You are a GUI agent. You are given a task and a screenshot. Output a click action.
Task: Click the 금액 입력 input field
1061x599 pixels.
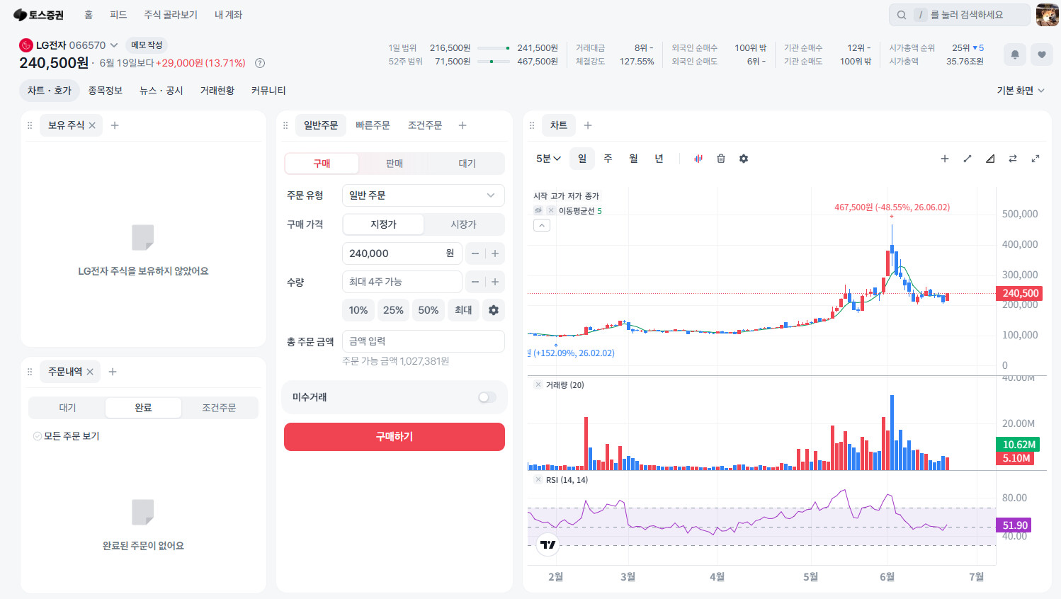tap(424, 341)
